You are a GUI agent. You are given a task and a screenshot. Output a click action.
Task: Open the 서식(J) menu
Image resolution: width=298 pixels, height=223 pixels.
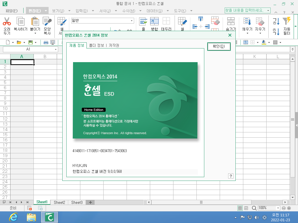point(105,11)
